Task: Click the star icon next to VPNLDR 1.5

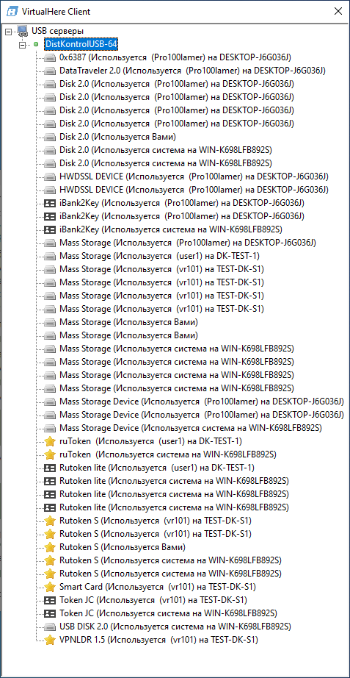Action: coord(50,640)
